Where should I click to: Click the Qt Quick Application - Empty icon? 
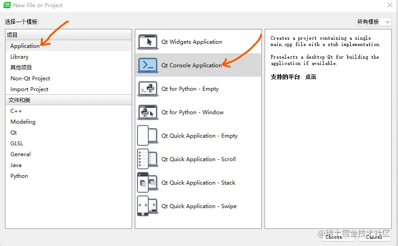click(x=148, y=135)
